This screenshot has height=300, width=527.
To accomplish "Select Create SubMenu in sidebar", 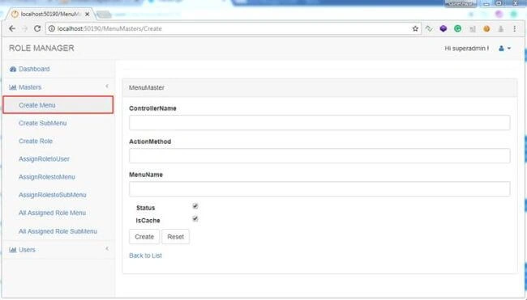I will pyautogui.click(x=43, y=123).
